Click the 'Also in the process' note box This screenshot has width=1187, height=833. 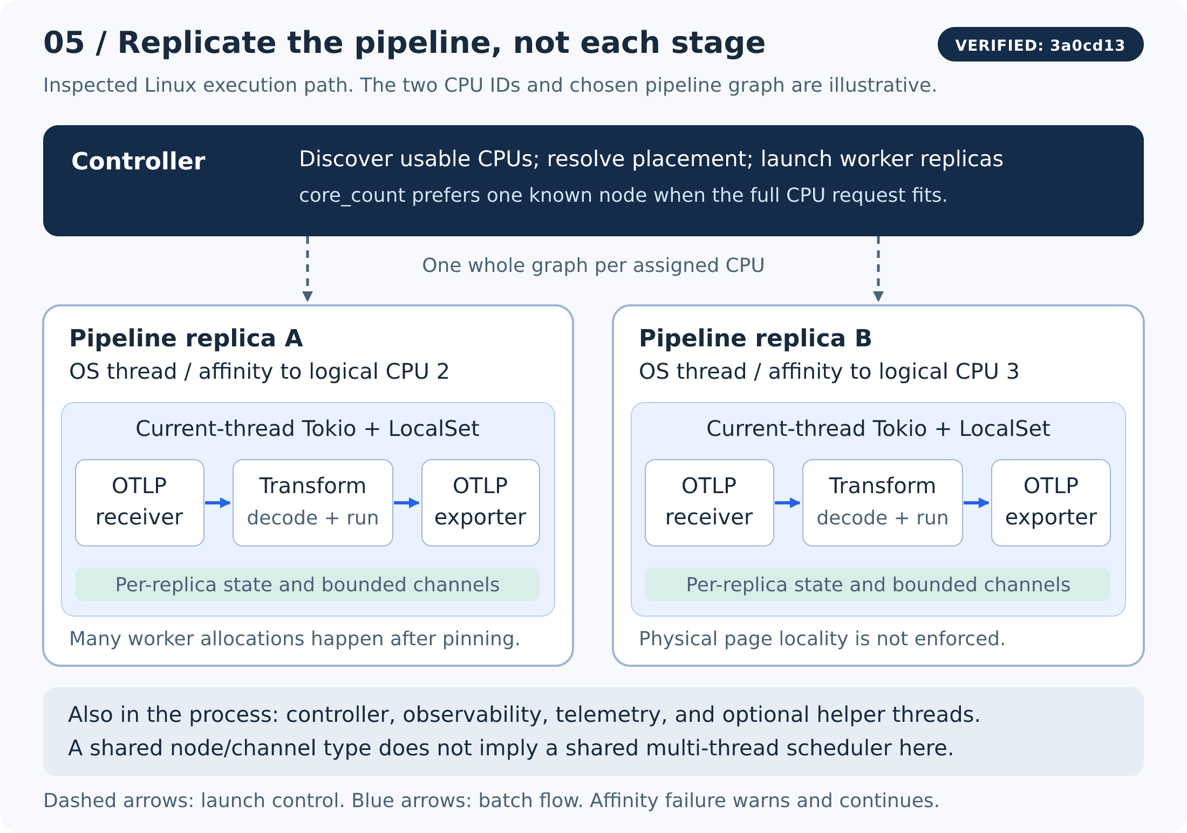coord(593,732)
